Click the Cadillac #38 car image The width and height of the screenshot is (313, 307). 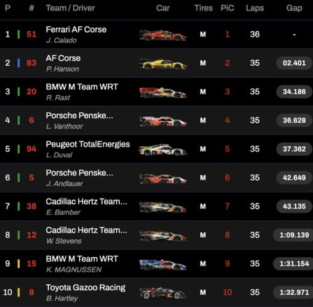click(163, 207)
